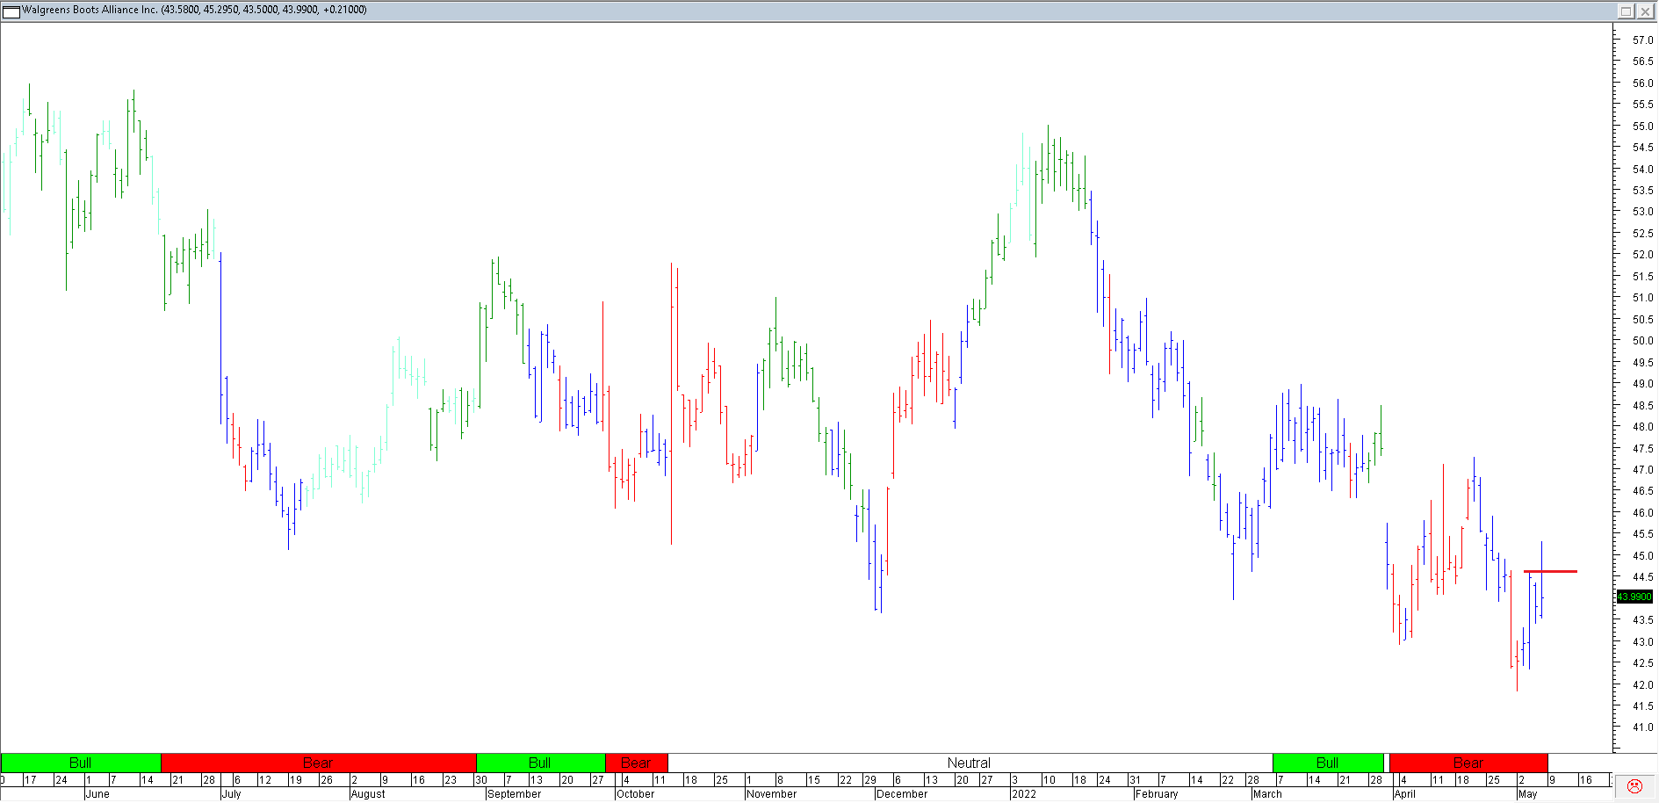Select the Bear ribbon segment above April

tap(1468, 763)
